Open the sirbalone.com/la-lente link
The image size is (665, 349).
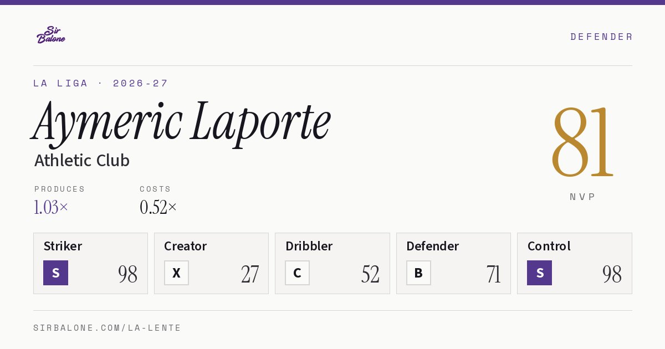107,328
